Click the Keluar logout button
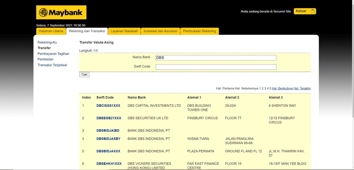This screenshot has width=354, height=170. tap(305, 11)
